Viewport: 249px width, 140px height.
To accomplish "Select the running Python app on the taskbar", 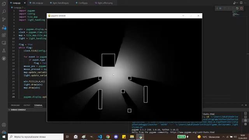I will pyautogui.click(x=140, y=136).
